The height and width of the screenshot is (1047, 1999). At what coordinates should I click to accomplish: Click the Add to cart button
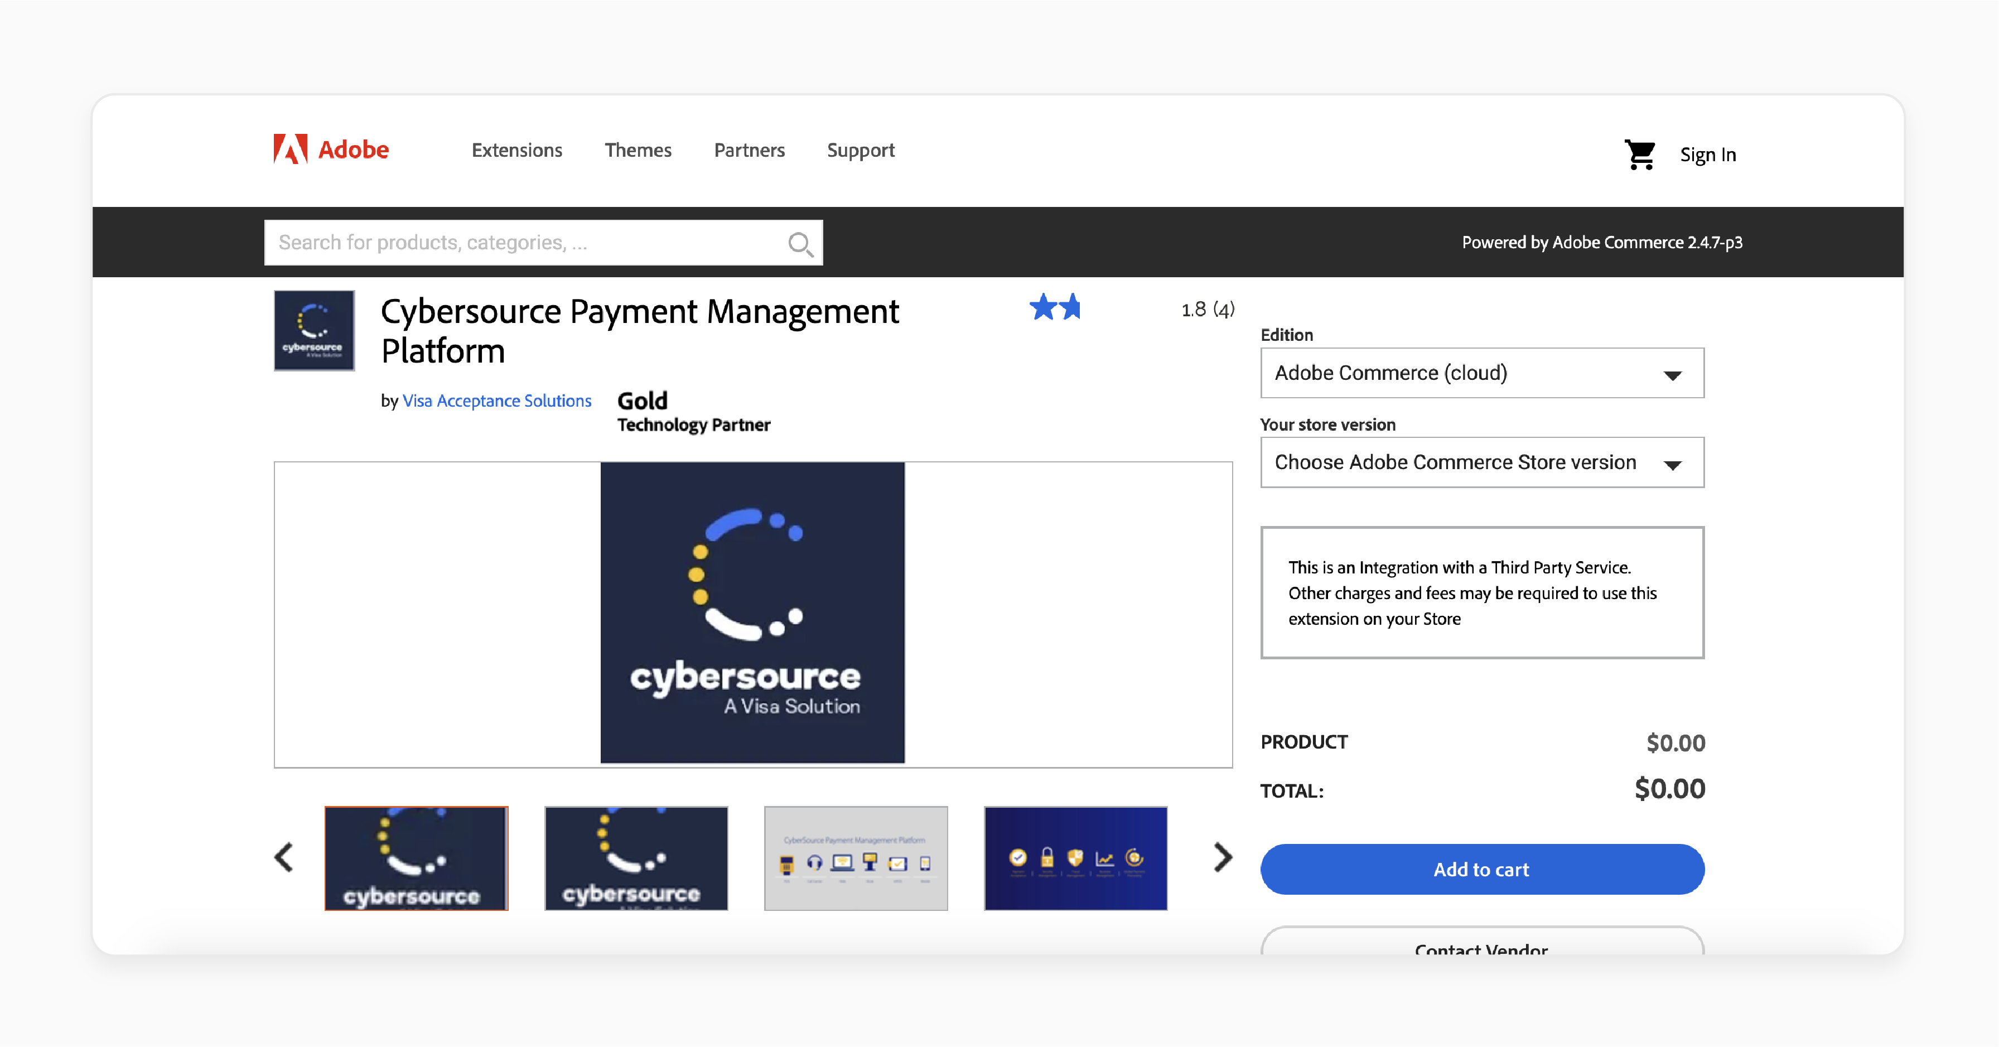1482,869
